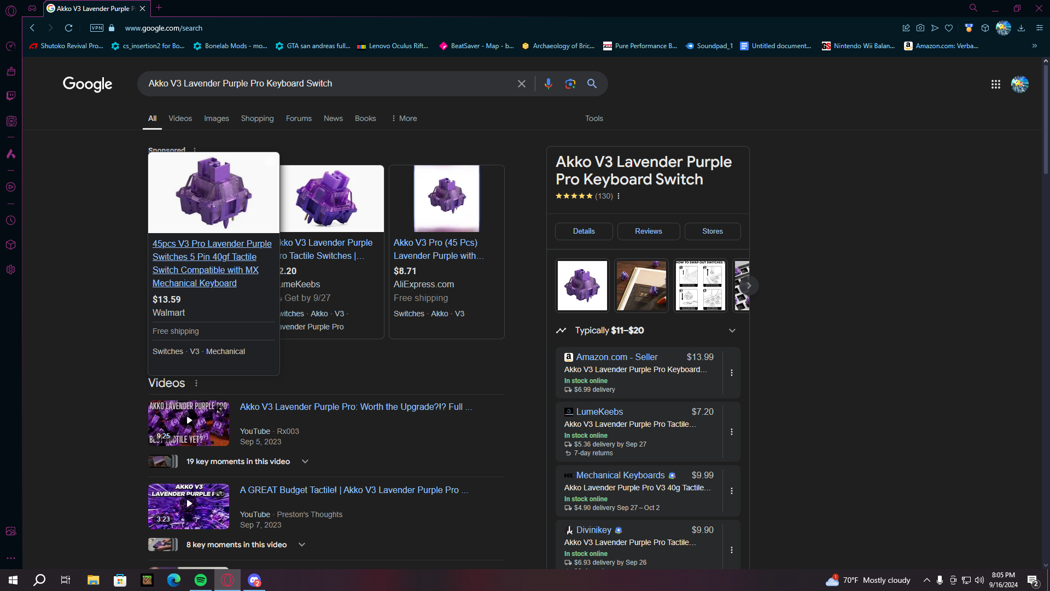Take a snapshot with camera toolbar icon
This screenshot has width=1050, height=591.
(920, 28)
